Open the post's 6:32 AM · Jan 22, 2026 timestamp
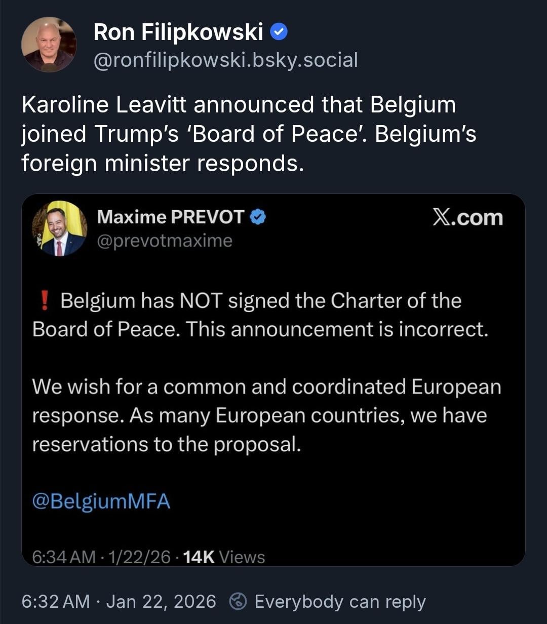547x624 pixels. click(119, 602)
